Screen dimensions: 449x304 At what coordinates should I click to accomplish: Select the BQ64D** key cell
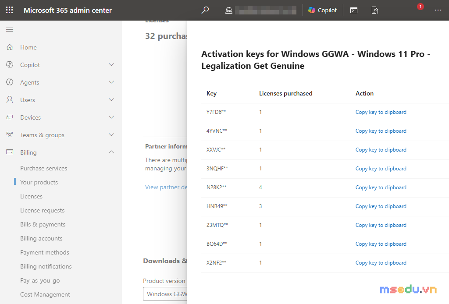click(x=217, y=244)
